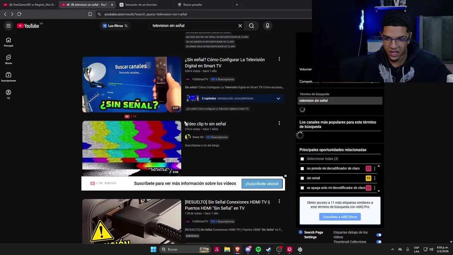Go to YouTube home via logo
Image resolution: width=453 pixels, height=255 pixels.
click(28, 25)
